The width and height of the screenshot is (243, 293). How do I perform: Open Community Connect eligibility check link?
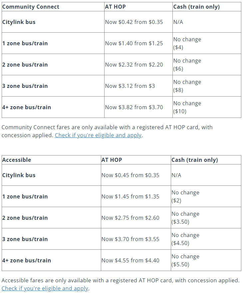(98, 135)
